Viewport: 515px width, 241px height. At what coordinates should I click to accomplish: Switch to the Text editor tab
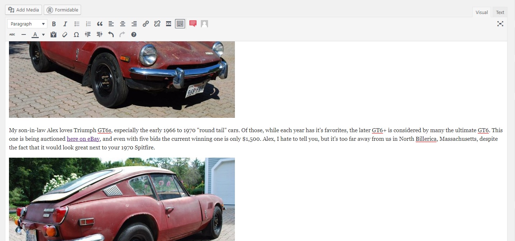point(500,12)
